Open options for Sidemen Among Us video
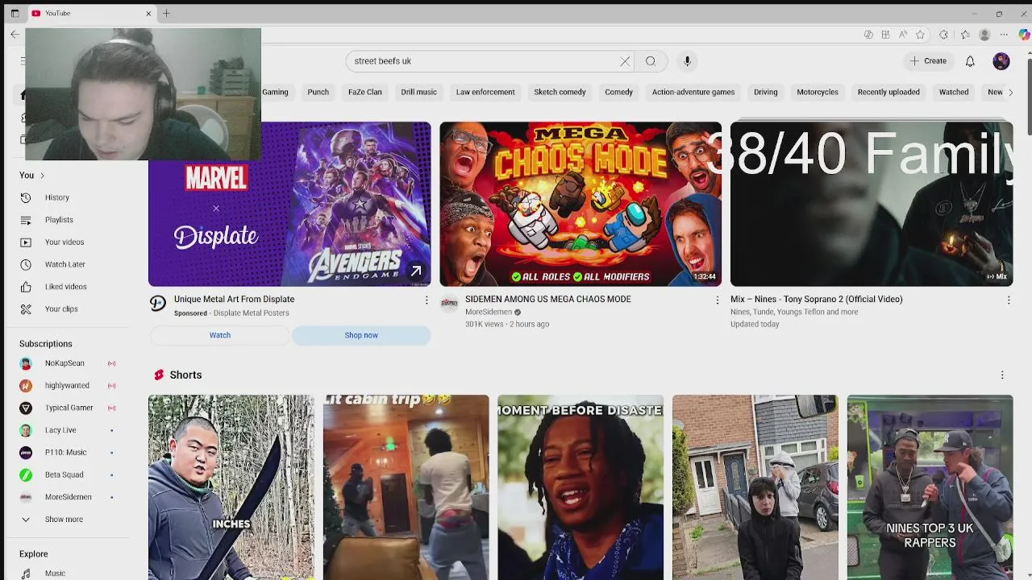 (717, 300)
